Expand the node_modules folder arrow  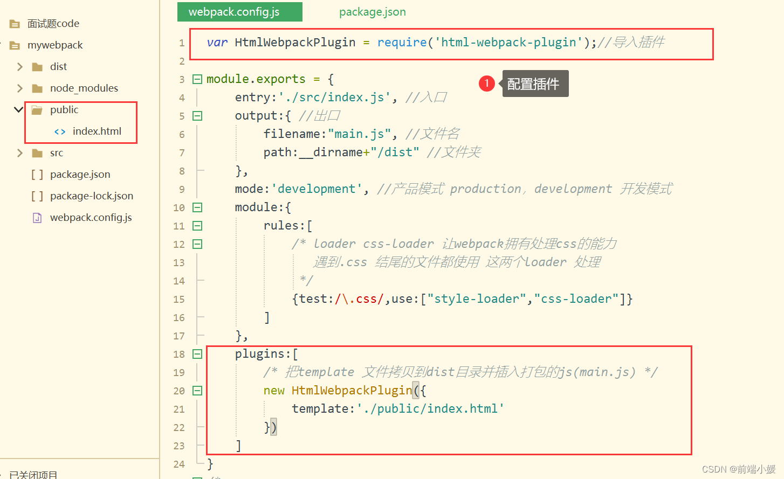[20, 88]
